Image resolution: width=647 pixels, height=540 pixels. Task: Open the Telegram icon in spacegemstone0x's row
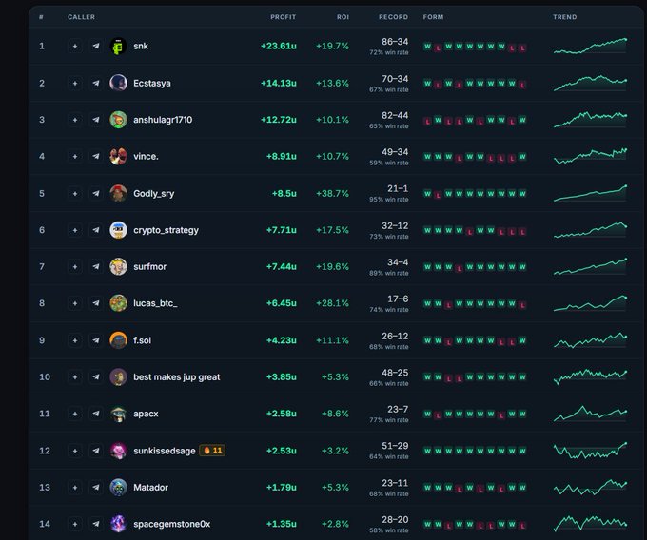pos(96,525)
